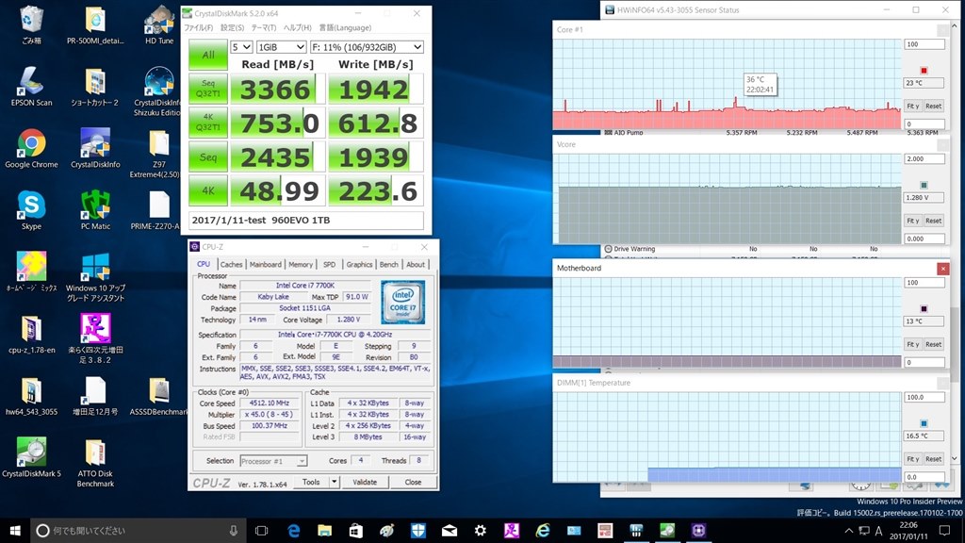Click the CPU-Z Tools button
The width and height of the screenshot is (965, 543).
click(x=311, y=482)
